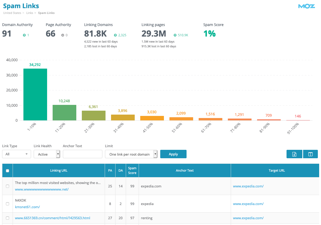Click into the Anchor Text input field
This screenshot has height=225, width=321.
coord(83,154)
